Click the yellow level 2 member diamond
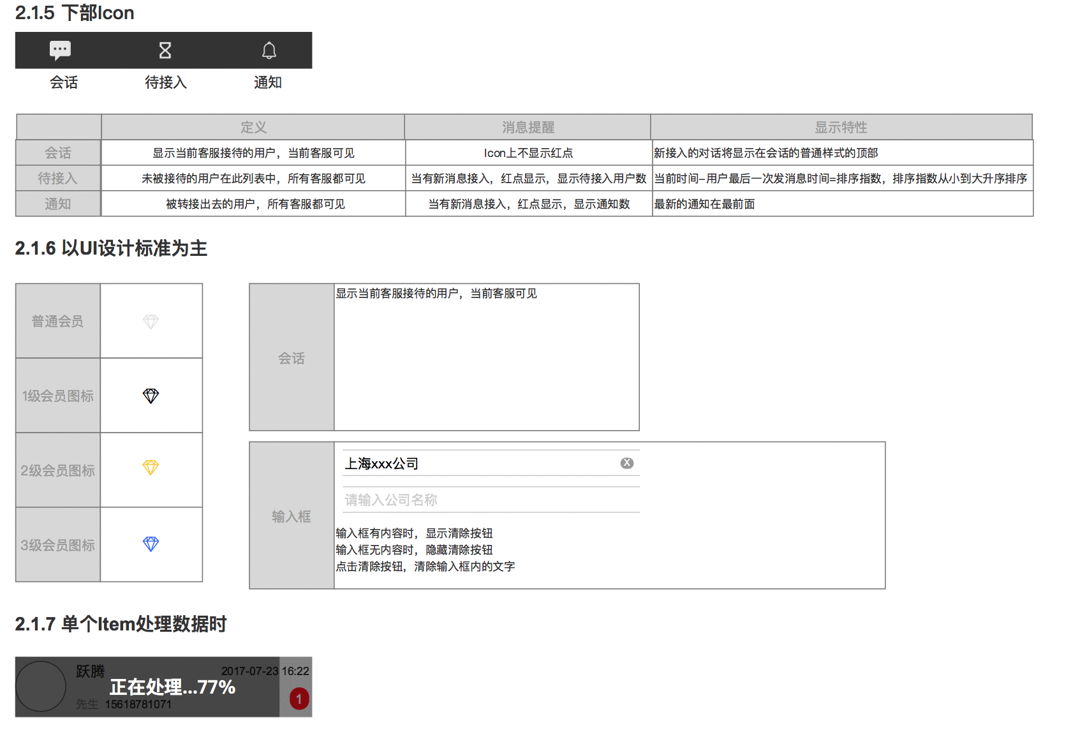The height and width of the screenshot is (730, 1073). 151,468
